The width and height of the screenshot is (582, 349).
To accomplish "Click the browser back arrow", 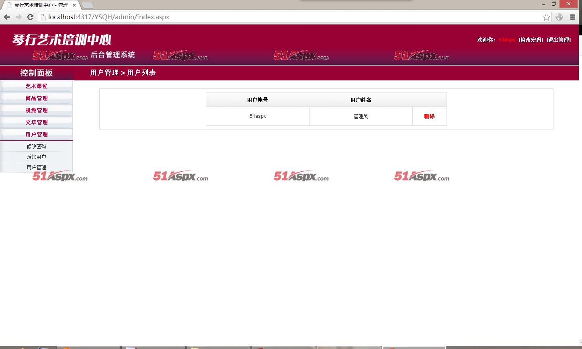I will pyautogui.click(x=7, y=17).
